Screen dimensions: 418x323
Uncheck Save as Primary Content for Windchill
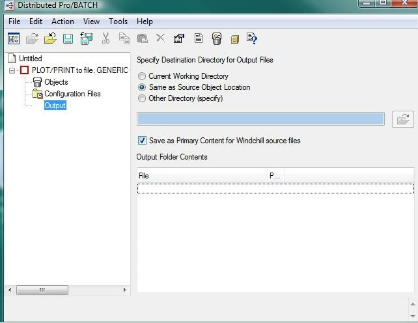[142, 140]
